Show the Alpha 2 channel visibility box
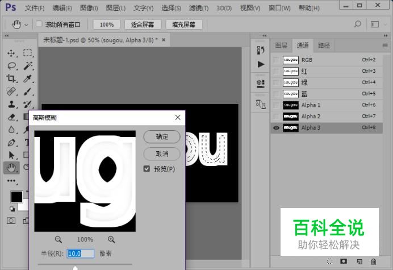The width and height of the screenshot is (393, 270). (276, 117)
